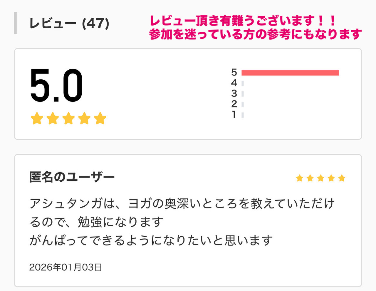376x291 pixels.
Task: Select the number 2 rating row label
Action: point(234,104)
